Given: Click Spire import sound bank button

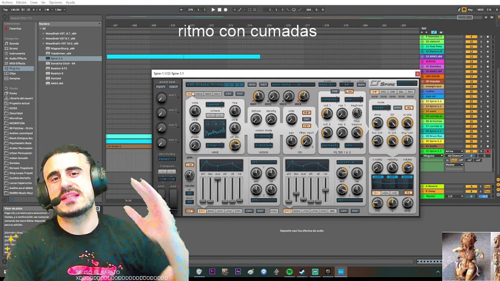Looking at the screenshot, I should 161,87.
